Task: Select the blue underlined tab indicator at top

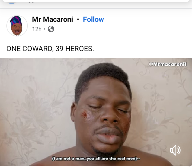Action: click(12, 3)
